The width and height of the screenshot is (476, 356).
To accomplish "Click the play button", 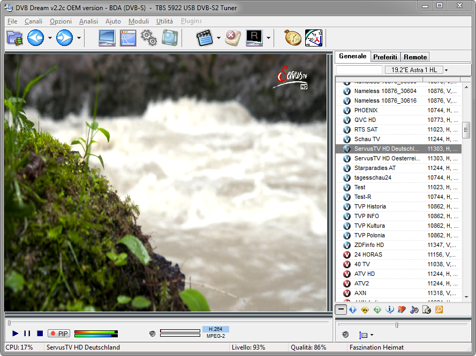I will click(x=15, y=333).
